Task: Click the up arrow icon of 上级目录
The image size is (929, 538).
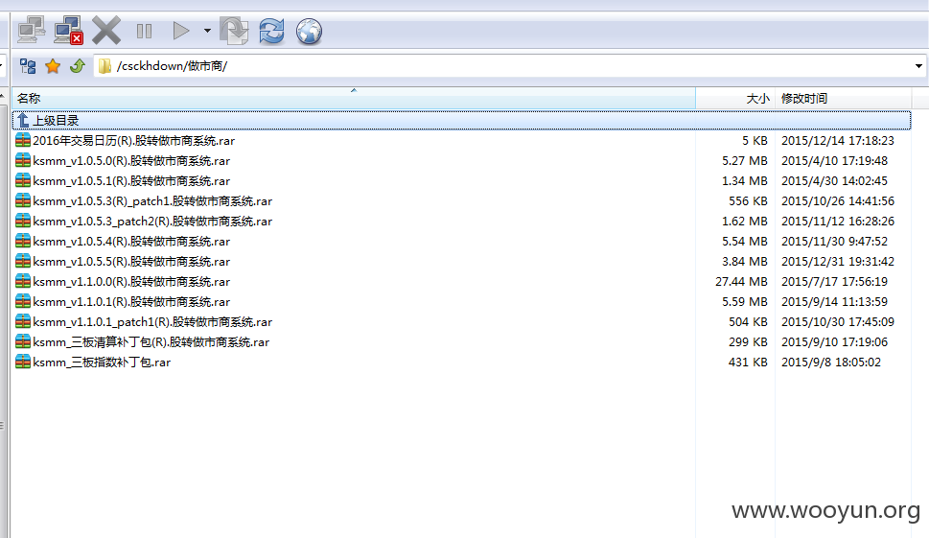Action: (23, 120)
